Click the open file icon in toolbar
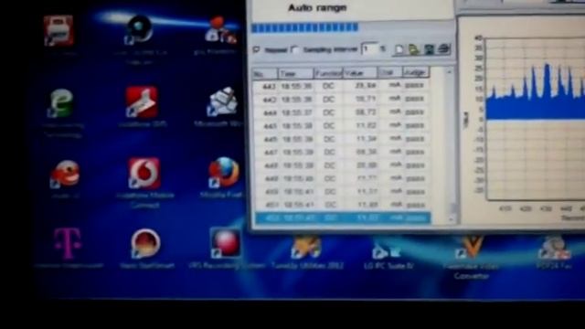 pos(414,49)
